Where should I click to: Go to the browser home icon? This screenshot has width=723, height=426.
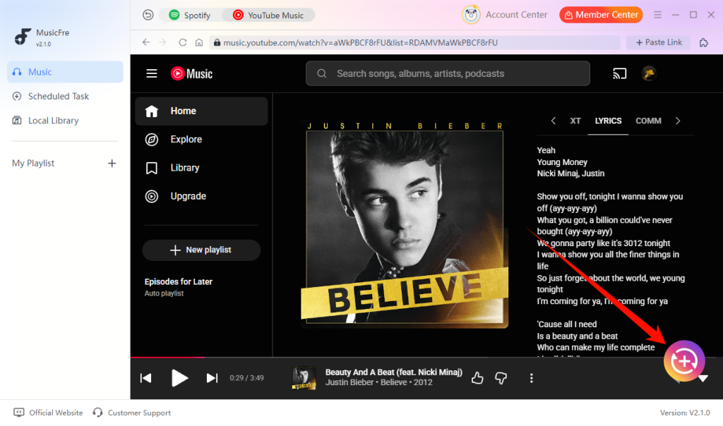click(199, 42)
